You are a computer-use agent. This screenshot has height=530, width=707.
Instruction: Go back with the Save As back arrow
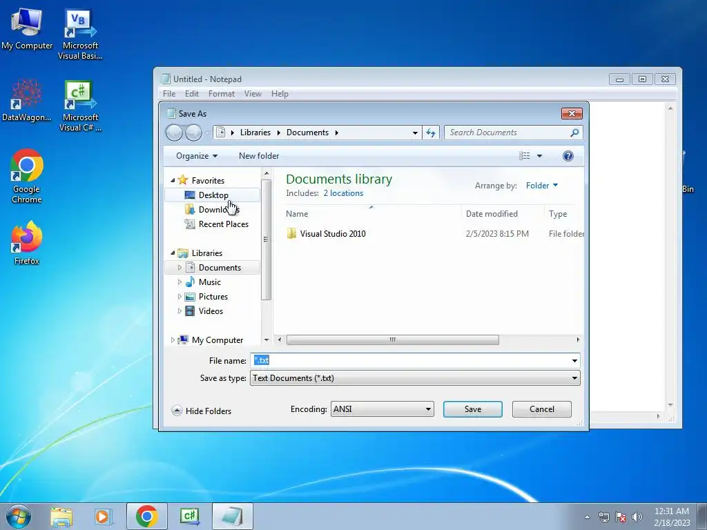pos(175,132)
